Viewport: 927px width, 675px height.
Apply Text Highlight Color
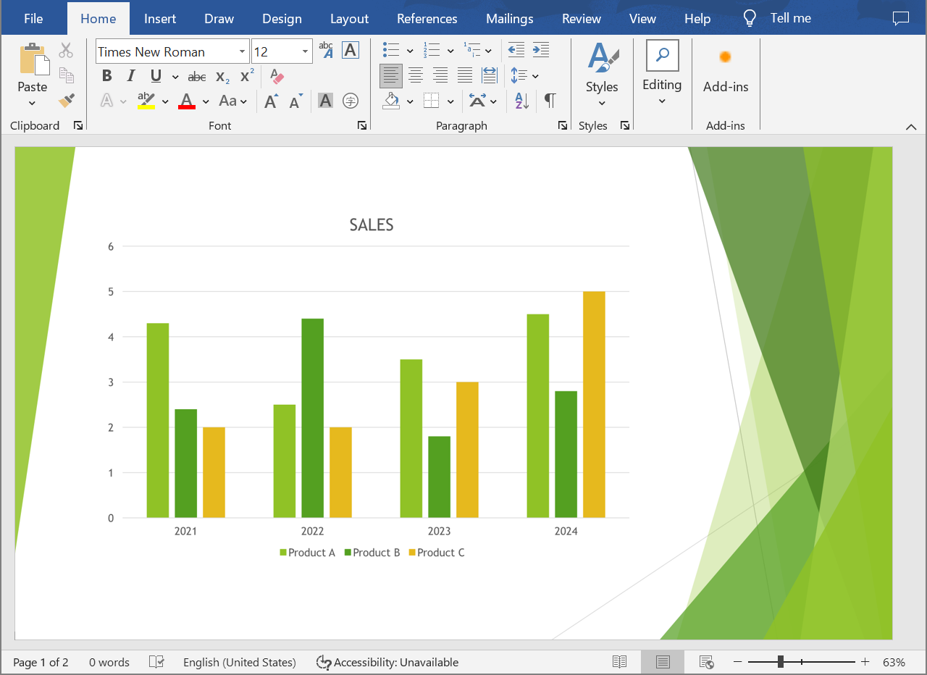145,101
